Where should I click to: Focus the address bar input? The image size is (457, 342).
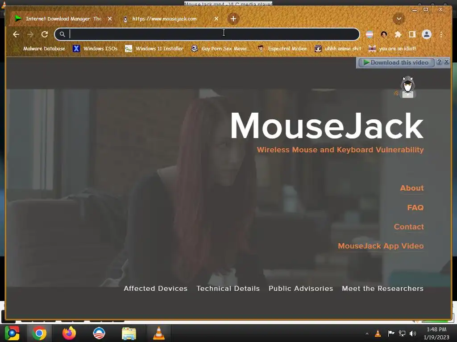[207, 34]
